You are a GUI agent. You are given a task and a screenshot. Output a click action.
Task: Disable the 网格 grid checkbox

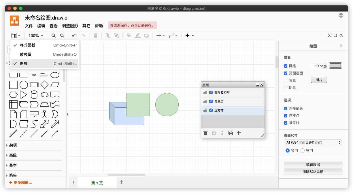(x=286, y=66)
